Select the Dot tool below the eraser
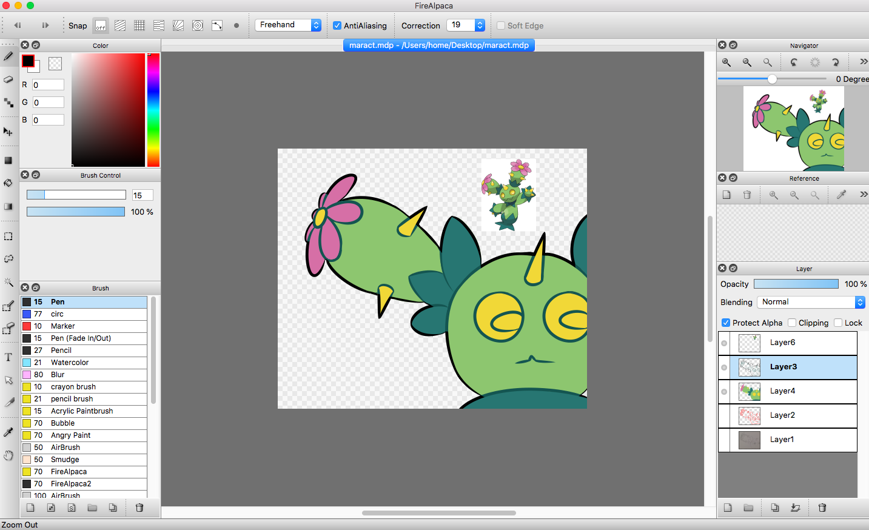Viewport: 869px width, 530px height. tap(8, 103)
